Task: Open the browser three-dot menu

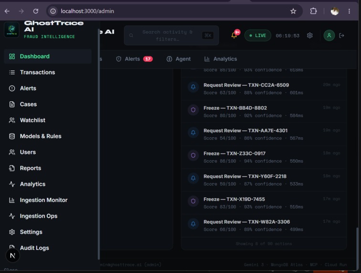Action: pos(349,11)
